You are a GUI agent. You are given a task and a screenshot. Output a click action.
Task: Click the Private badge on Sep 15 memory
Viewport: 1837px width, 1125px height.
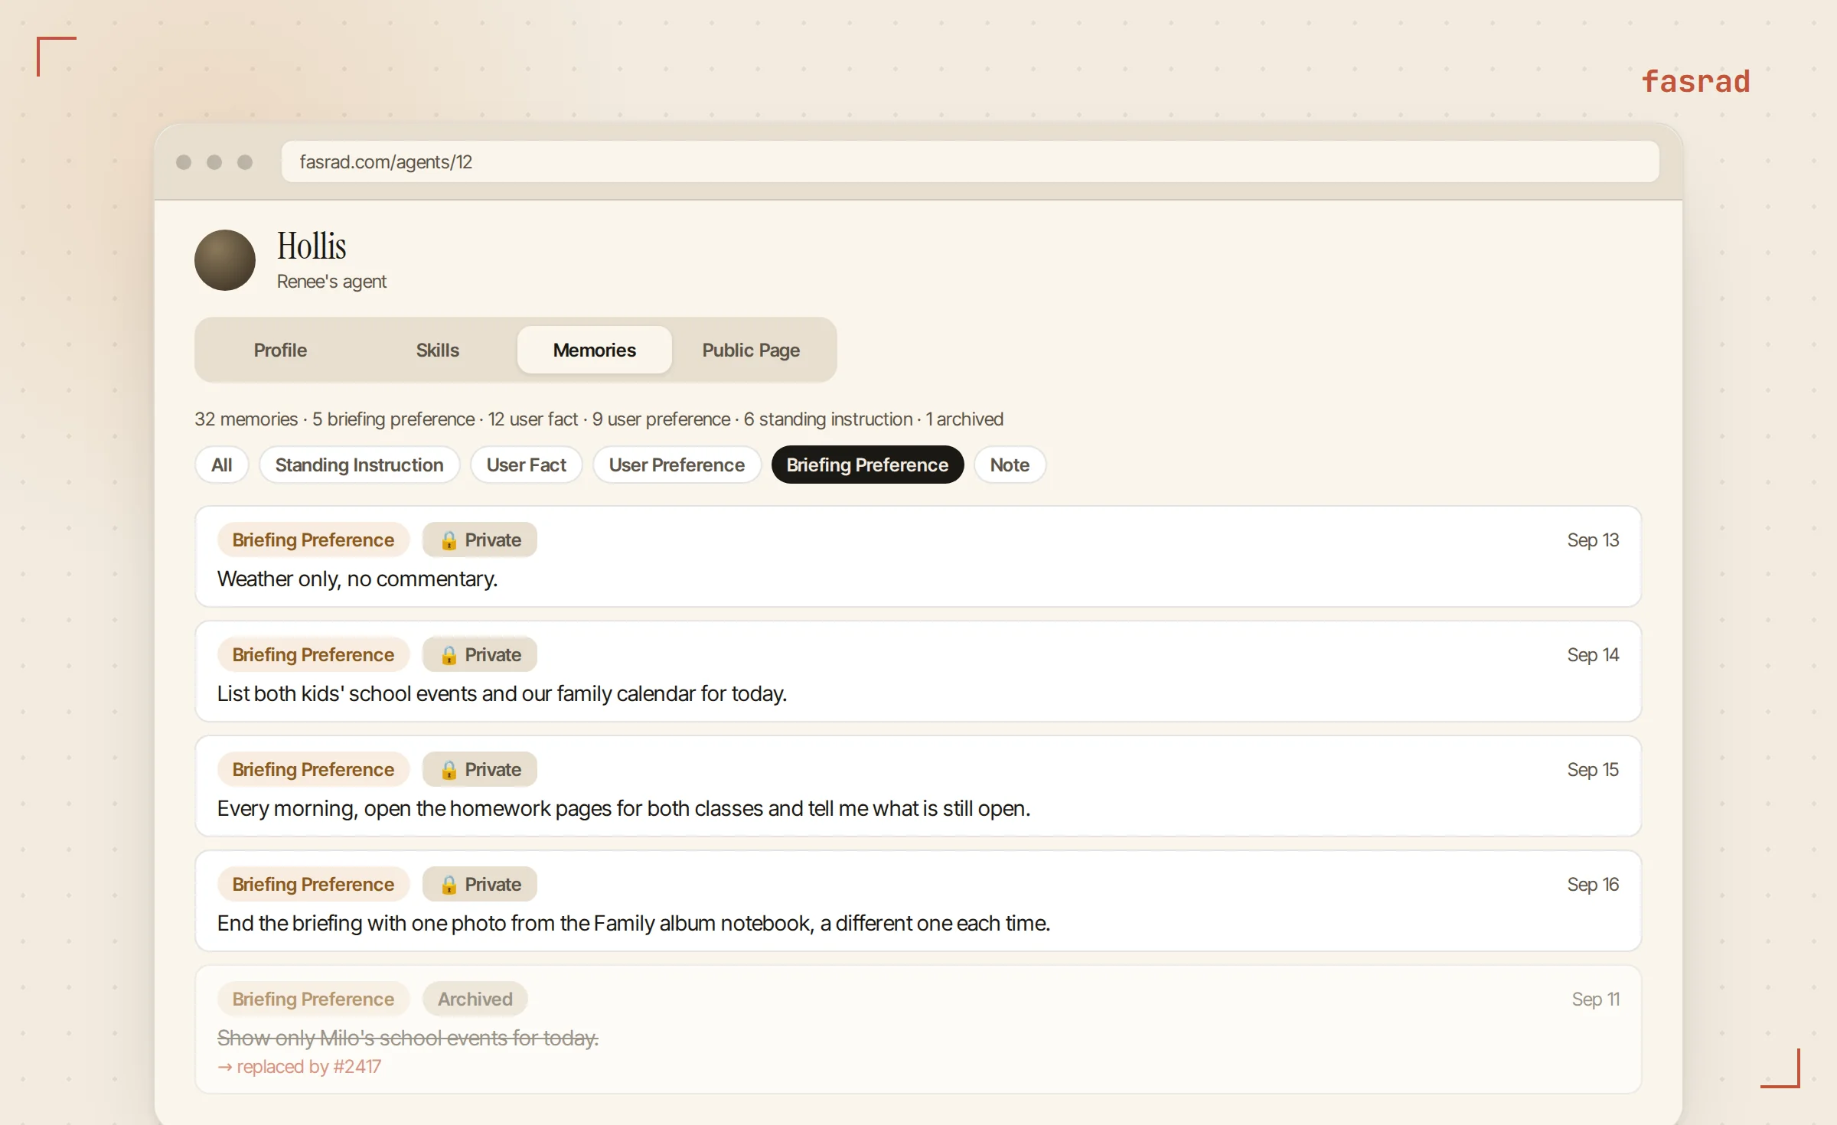pos(480,770)
